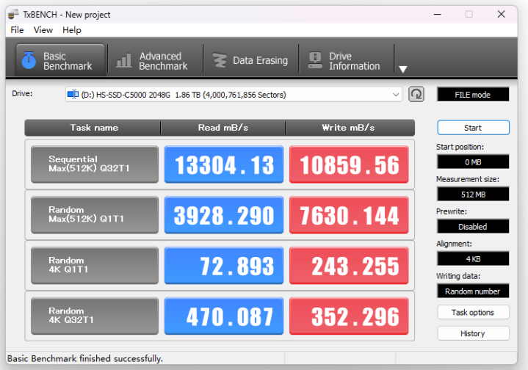Click the Alignment 4 KB field
This screenshot has height=370, width=528.
tap(473, 259)
